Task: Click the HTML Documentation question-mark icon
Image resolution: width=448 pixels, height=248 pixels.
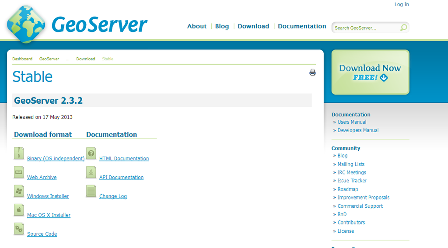Action: 91,154
